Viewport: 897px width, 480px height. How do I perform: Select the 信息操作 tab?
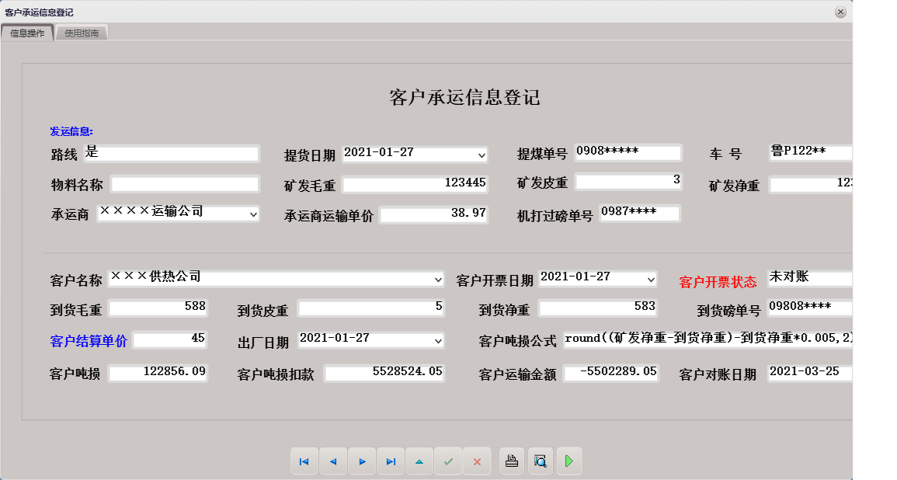[x=28, y=33]
